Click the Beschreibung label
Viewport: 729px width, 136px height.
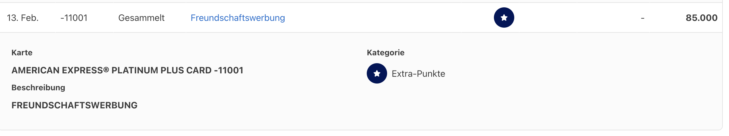[x=38, y=88]
